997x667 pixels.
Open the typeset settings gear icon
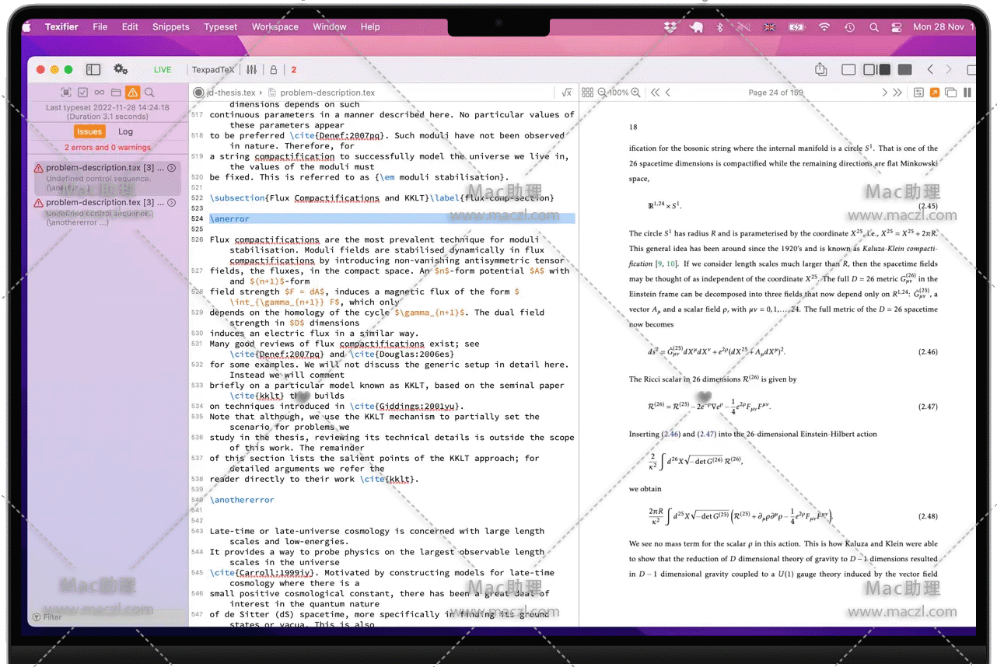pyautogui.click(x=121, y=69)
